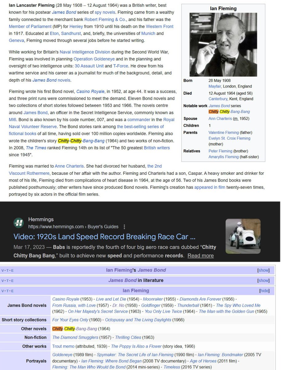281x370 pixels.
Task: Follow the 'British writers' link
Action: pos(157,148)
